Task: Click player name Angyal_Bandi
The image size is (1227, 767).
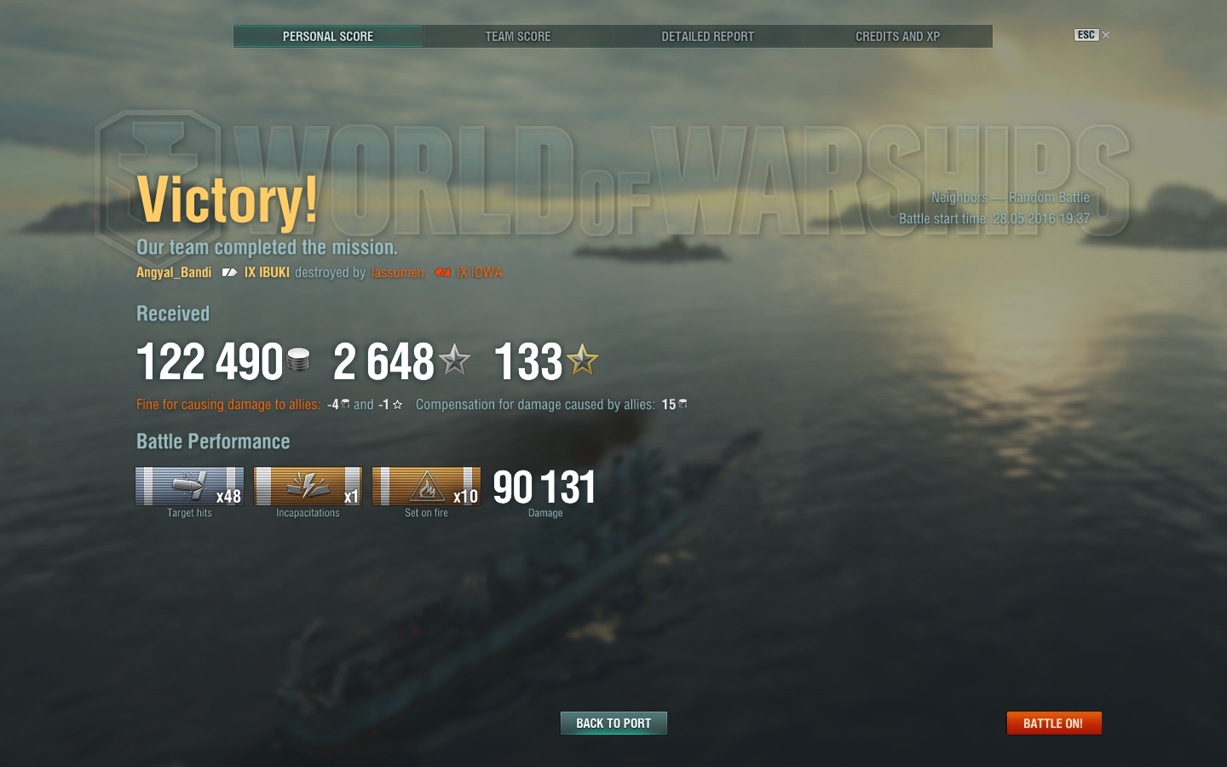Action: (x=174, y=273)
